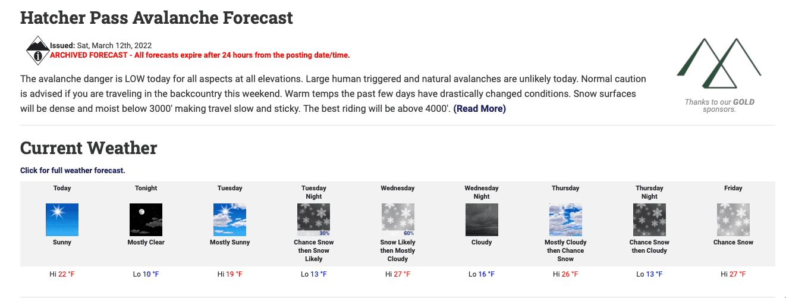Select the archived forecast red warning text

click(200, 55)
